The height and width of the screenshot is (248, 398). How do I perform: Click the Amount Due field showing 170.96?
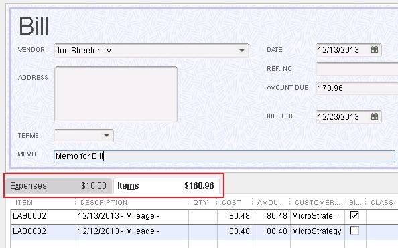[357, 88]
